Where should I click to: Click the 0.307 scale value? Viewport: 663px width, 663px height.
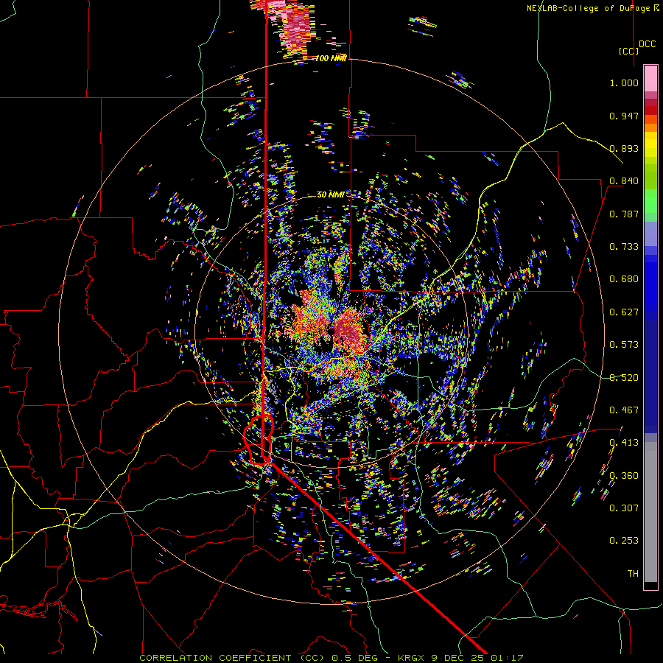[x=624, y=508]
